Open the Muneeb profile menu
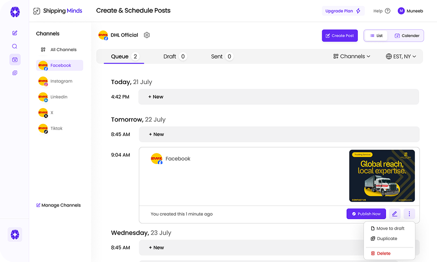The image size is (437, 262). point(410,11)
